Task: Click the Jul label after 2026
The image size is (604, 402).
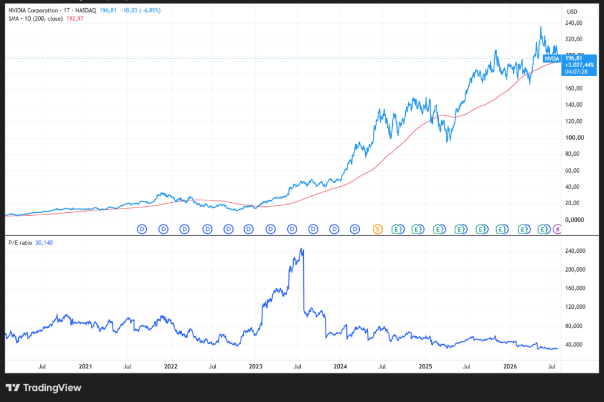Action: (552, 366)
